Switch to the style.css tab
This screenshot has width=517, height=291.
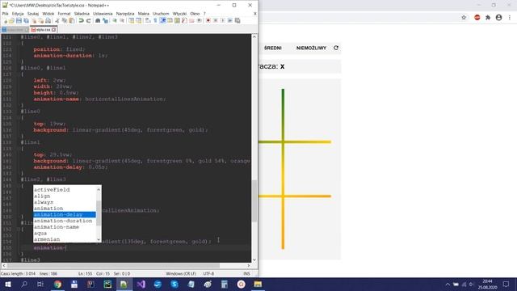pyautogui.click(x=43, y=30)
